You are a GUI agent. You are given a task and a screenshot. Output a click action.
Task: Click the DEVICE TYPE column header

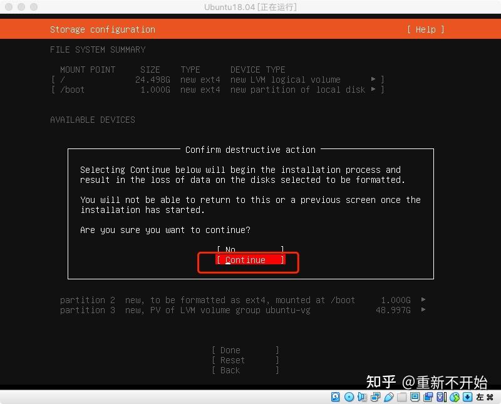(257, 70)
